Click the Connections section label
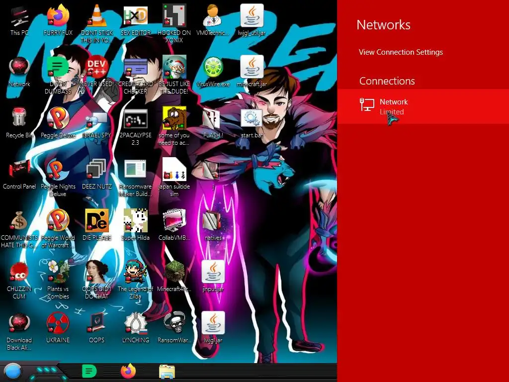Image resolution: width=509 pixels, height=382 pixels. pos(387,81)
